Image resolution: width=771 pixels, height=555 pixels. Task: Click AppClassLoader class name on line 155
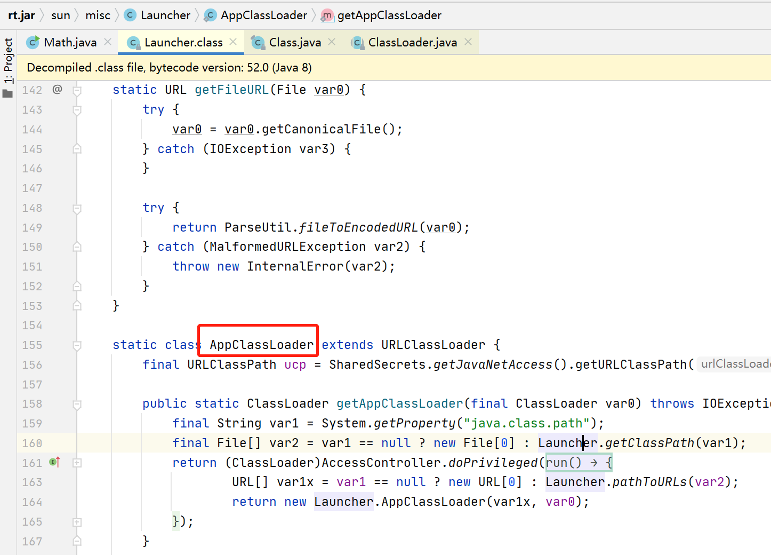[x=261, y=345]
